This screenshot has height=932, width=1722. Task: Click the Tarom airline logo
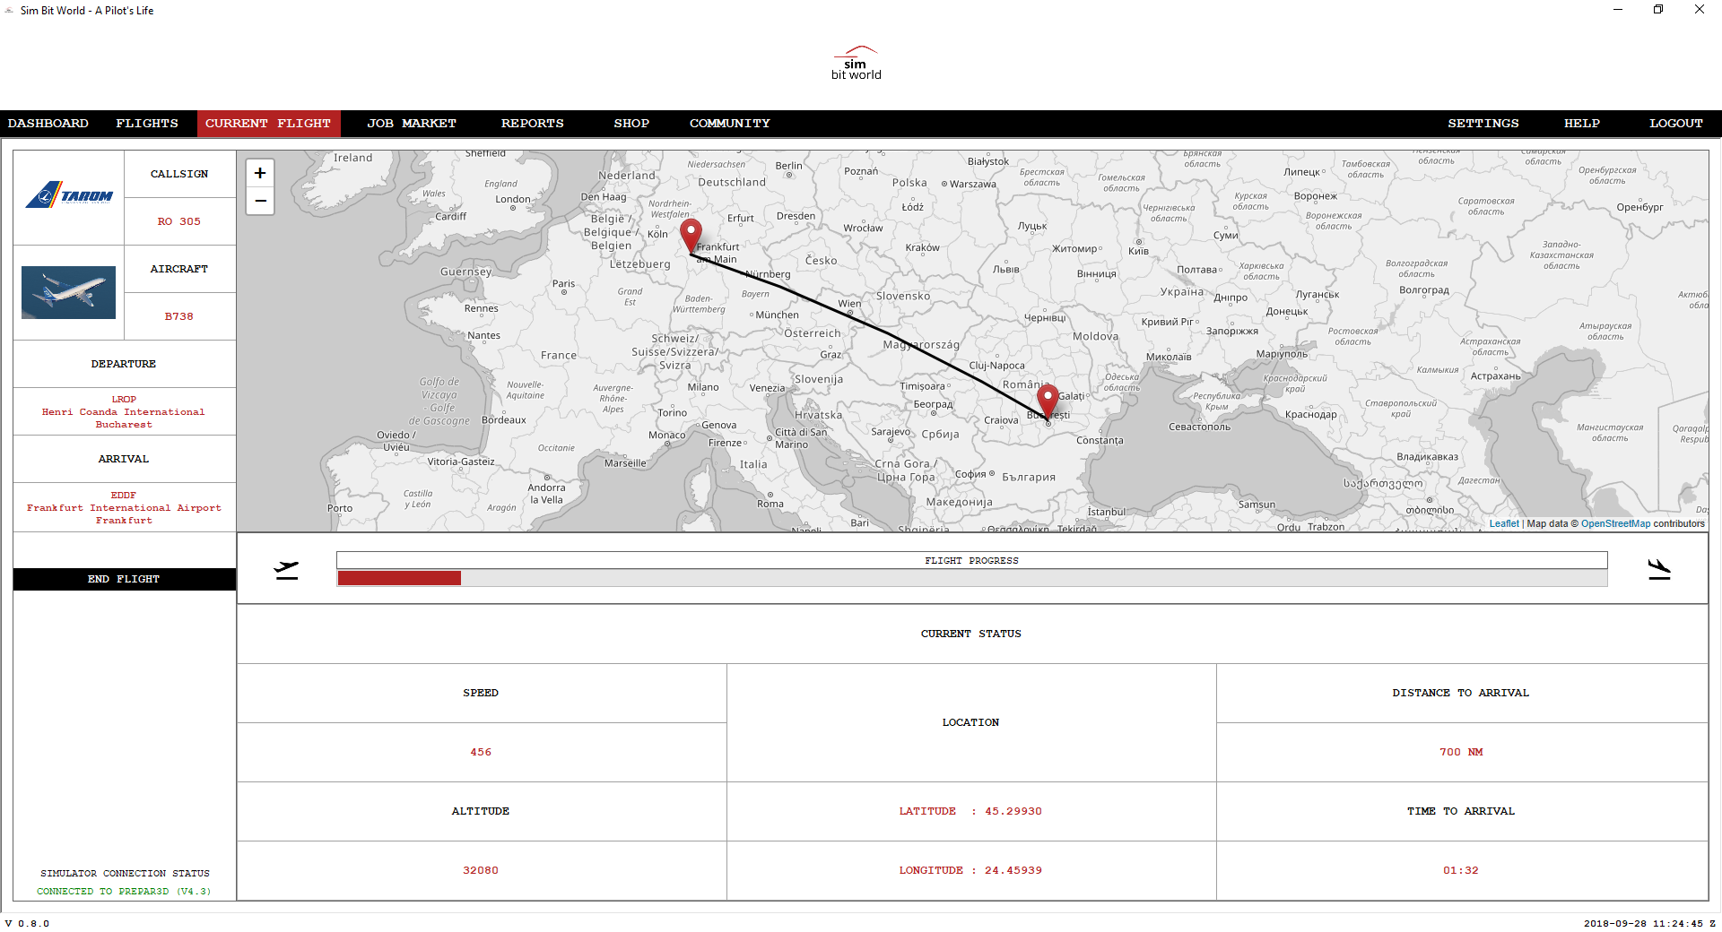(68, 195)
